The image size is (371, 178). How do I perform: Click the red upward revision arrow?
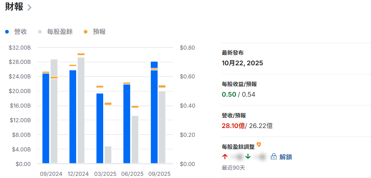click(x=225, y=157)
